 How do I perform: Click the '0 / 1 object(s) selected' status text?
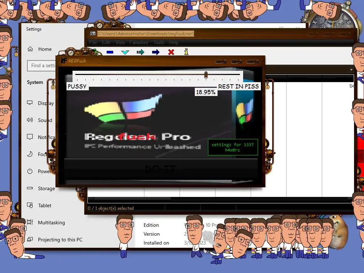111,208
